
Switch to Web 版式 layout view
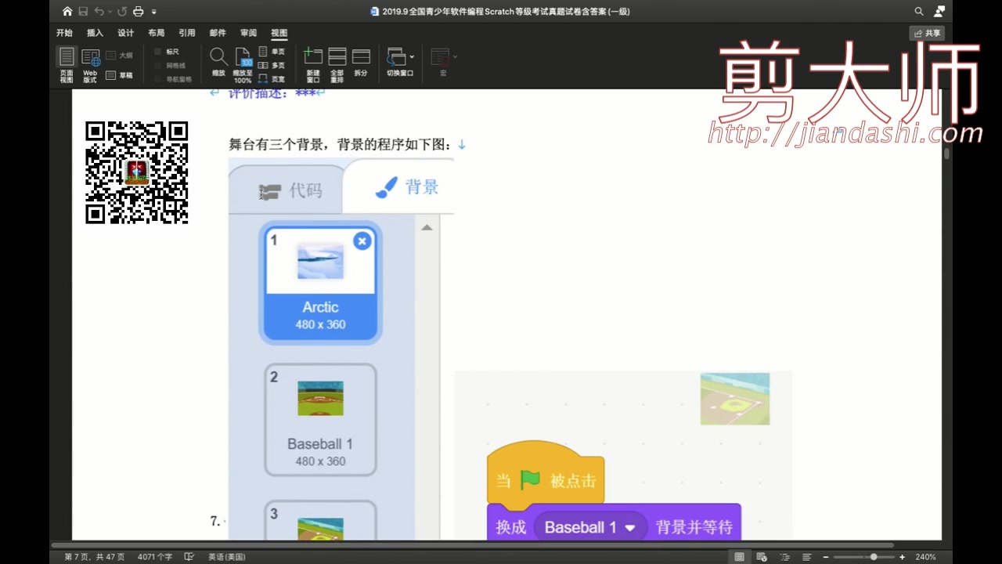pos(90,67)
